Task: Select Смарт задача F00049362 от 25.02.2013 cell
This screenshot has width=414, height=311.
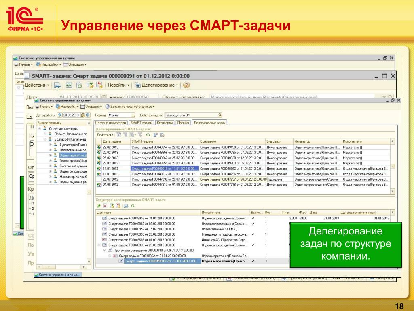Action: [x=165, y=158]
